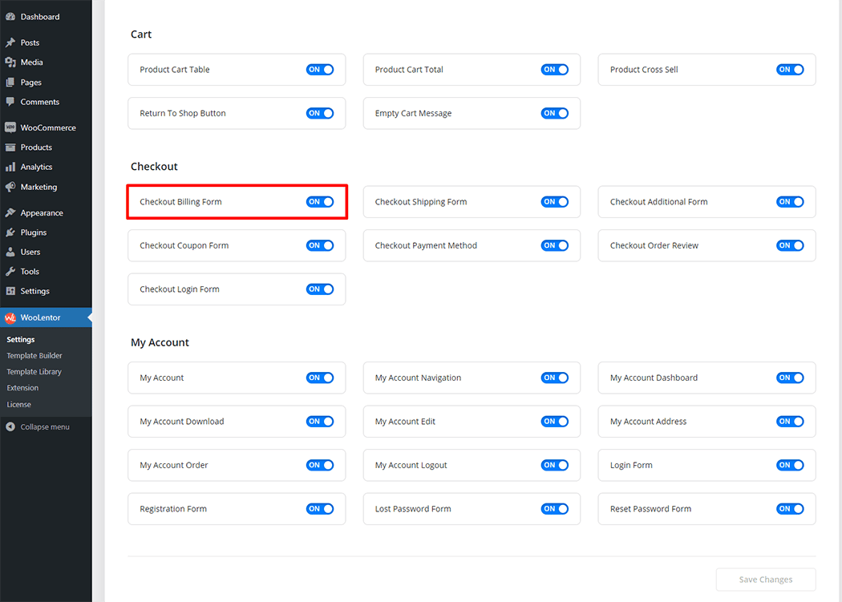
Task: Open the Template Builder submenu item
Action: pos(34,356)
